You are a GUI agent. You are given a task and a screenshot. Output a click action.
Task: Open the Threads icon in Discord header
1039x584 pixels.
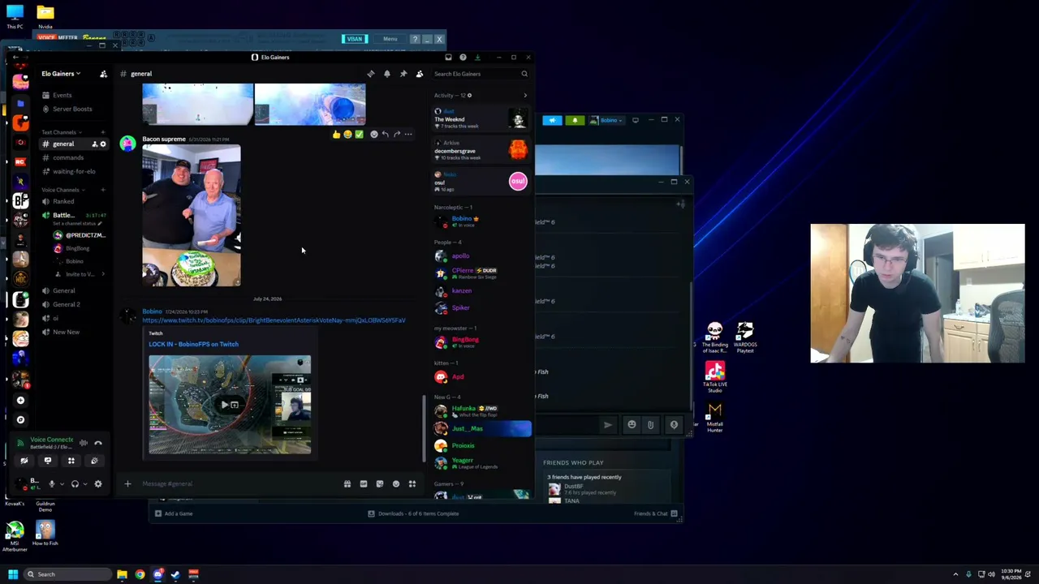click(371, 74)
